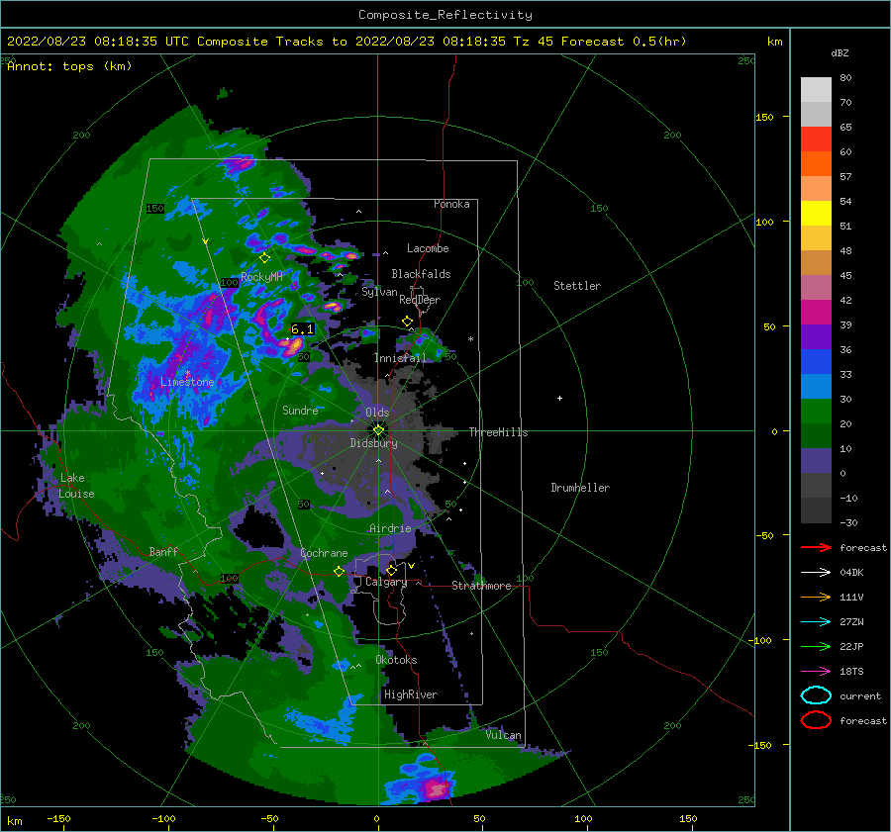Click the Banff label

pos(163,551)
